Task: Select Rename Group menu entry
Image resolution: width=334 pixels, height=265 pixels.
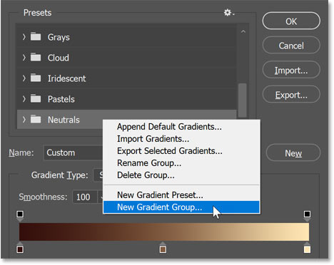Action: click(x=181, y=163)
